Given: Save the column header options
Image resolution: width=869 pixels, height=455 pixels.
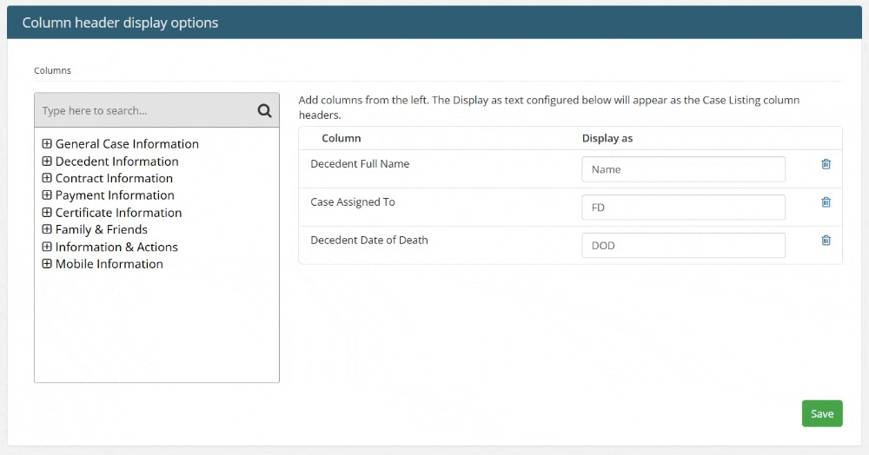Looking at the screenshot, I should (822, 413).
